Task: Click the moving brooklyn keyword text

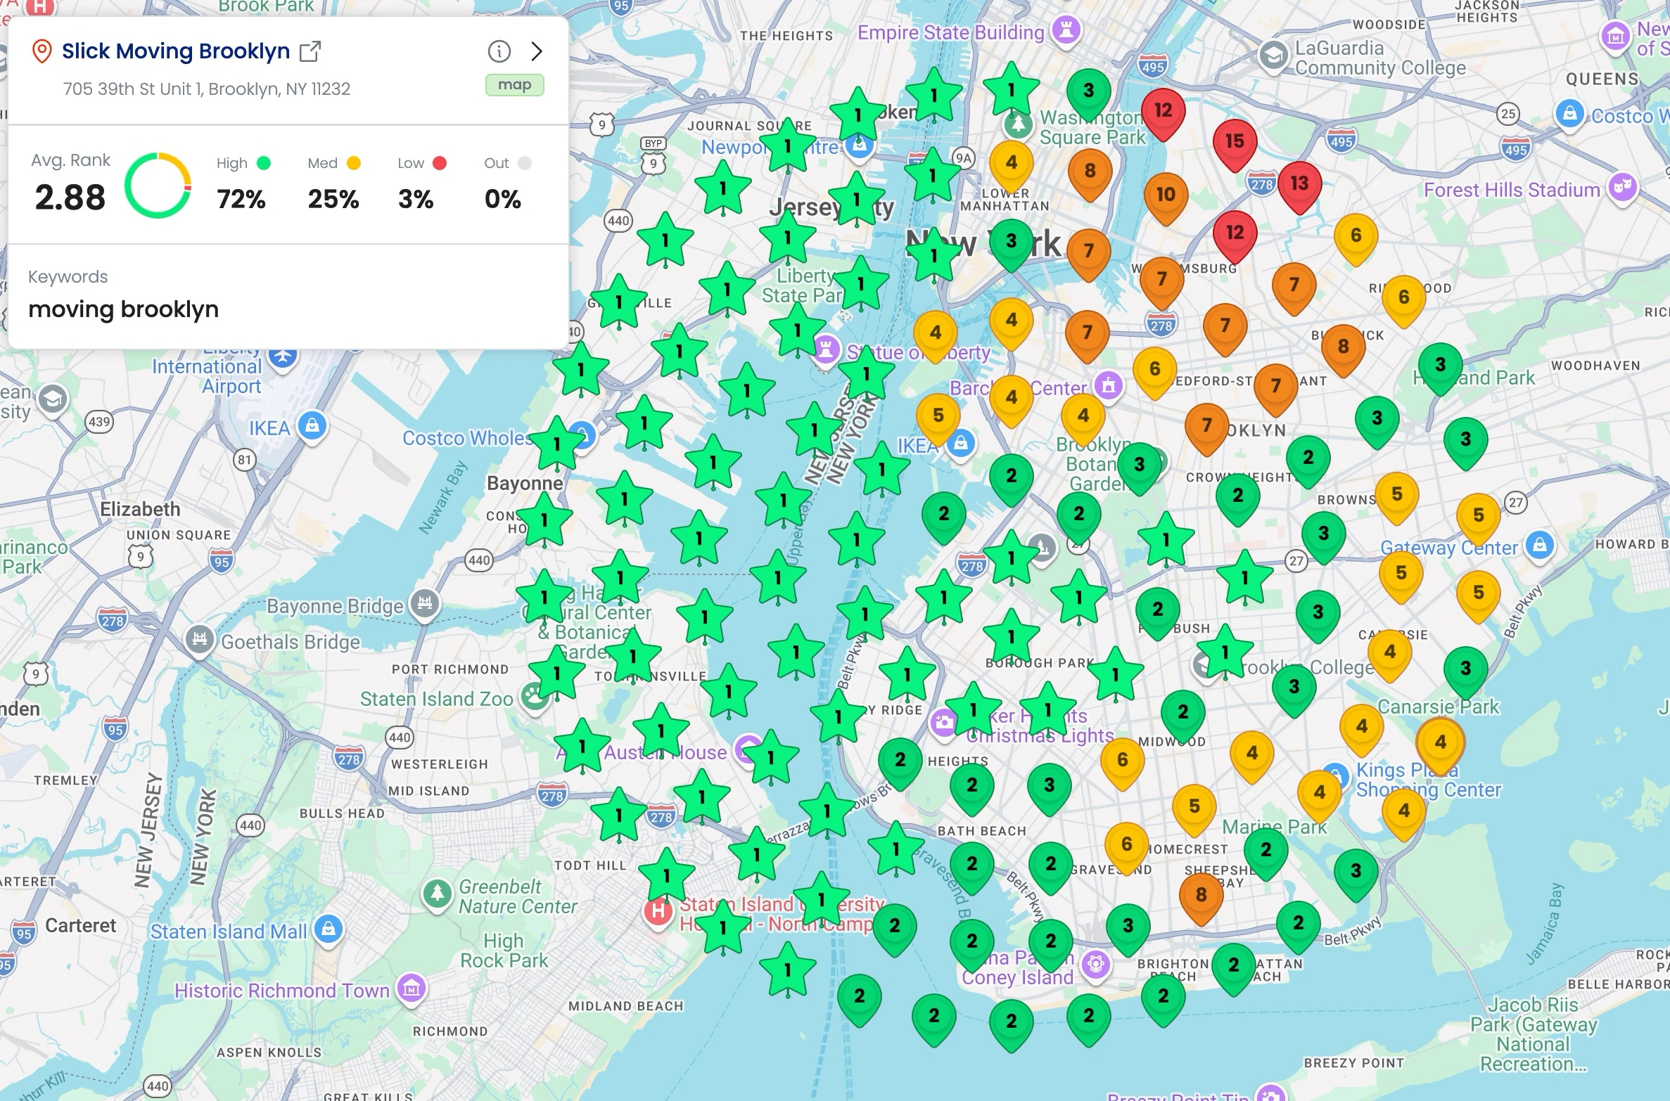Action: 124,309
